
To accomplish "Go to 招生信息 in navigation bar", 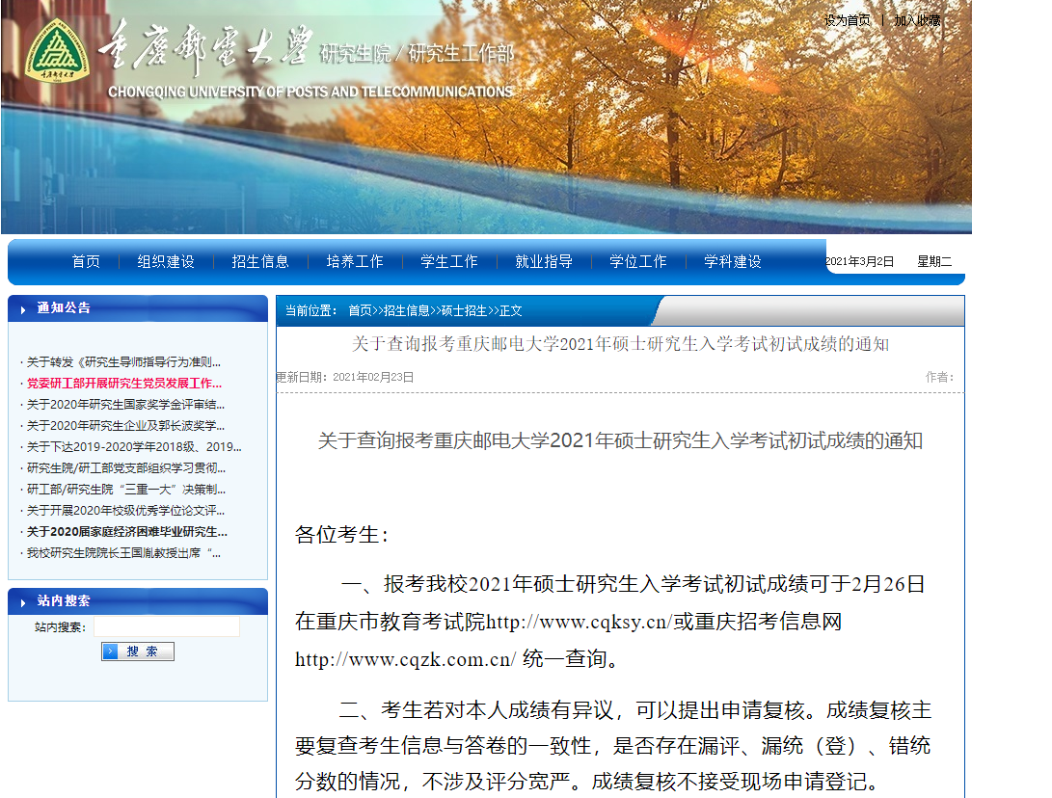I will 260,261.
